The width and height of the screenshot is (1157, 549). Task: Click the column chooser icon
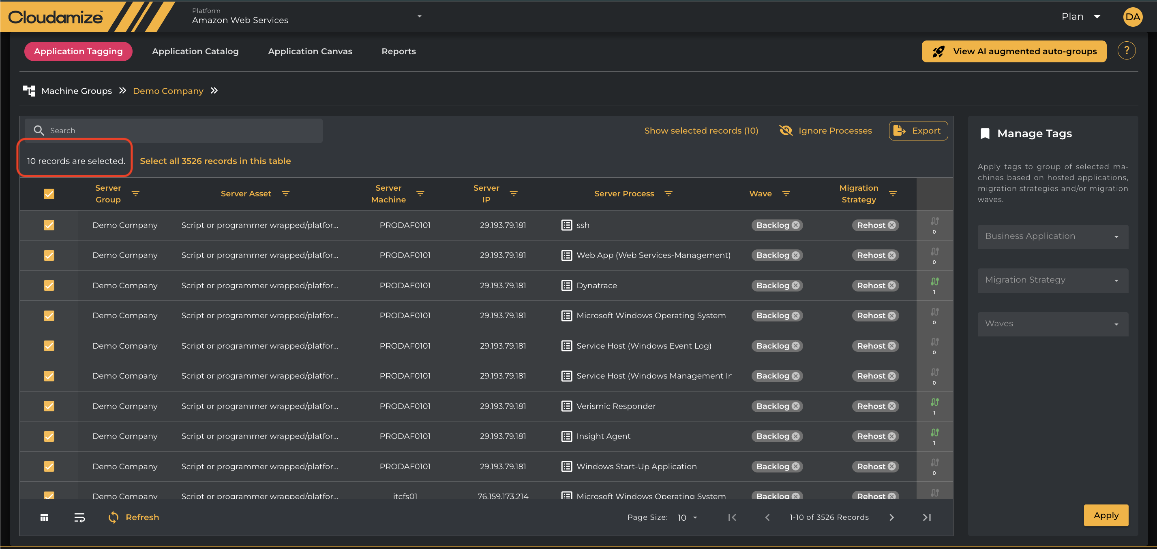[x=44, y=517]
